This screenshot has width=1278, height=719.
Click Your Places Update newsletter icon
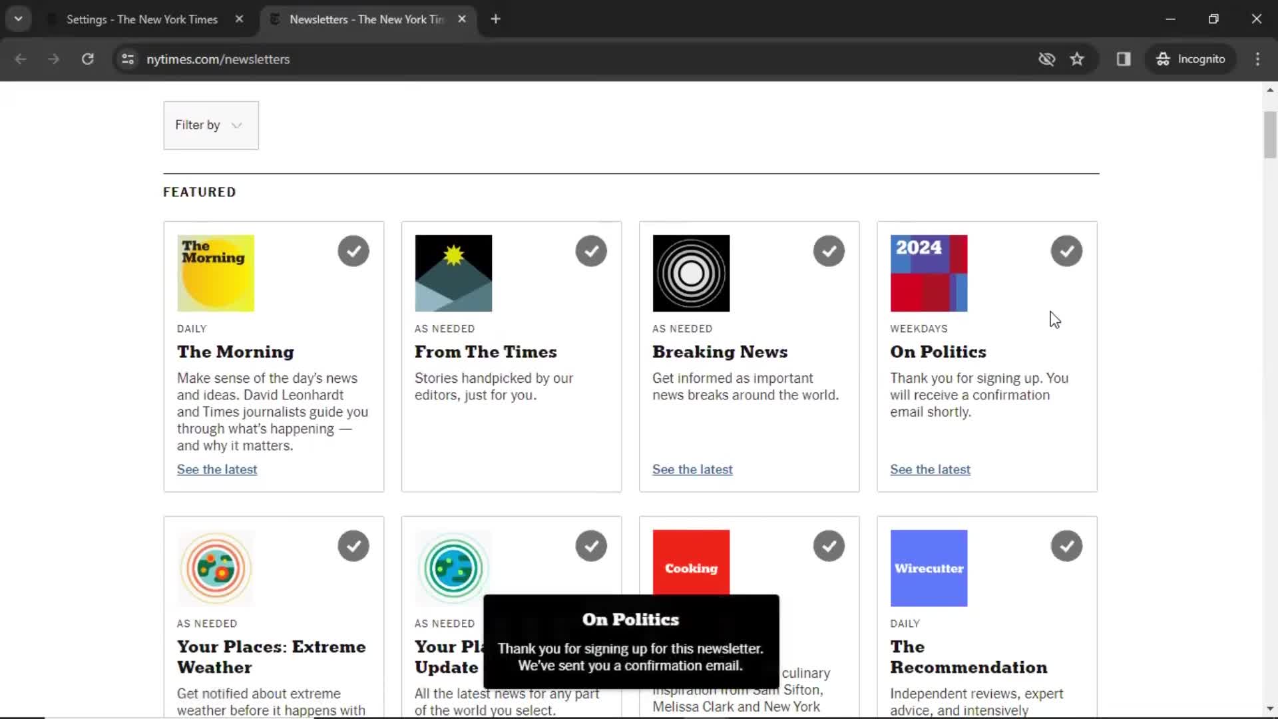453,568
